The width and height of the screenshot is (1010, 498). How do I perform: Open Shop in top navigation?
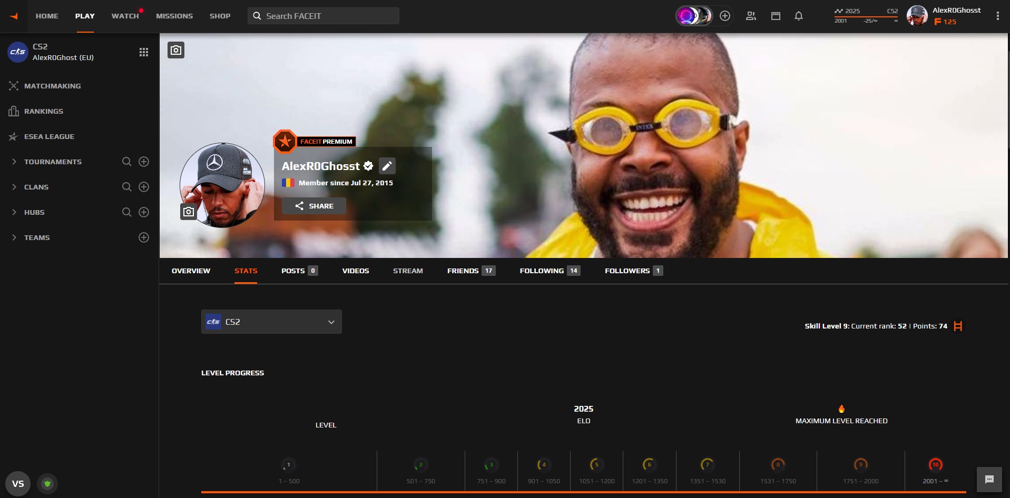click(220, 16)
